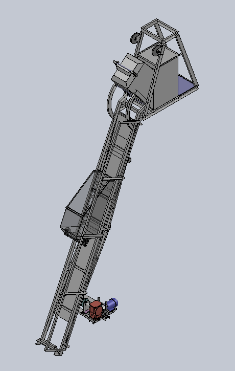The image size is (235, 371).
Task: Select the blue electric motor
Action: click(x=112, y=304)
